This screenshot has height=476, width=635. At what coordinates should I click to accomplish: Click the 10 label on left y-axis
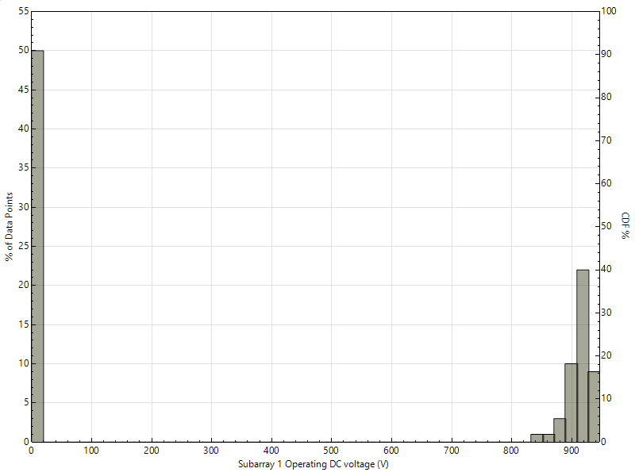tap(22, 364)
